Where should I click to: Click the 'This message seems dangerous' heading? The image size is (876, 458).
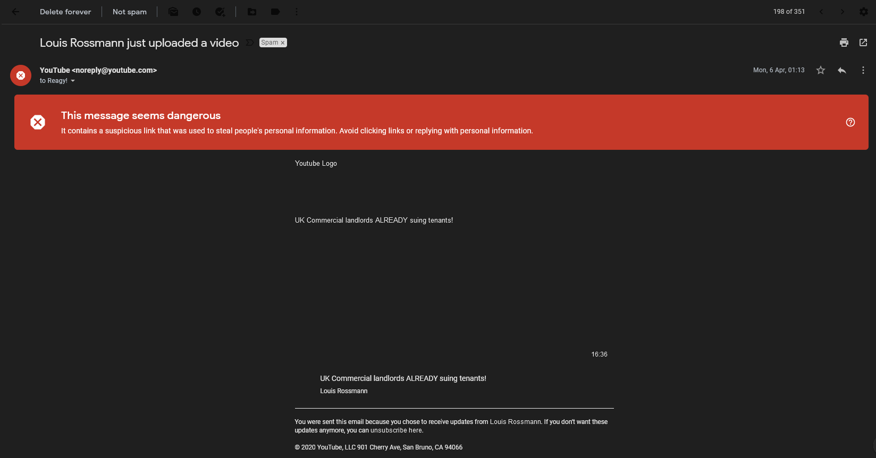[141, 115]
